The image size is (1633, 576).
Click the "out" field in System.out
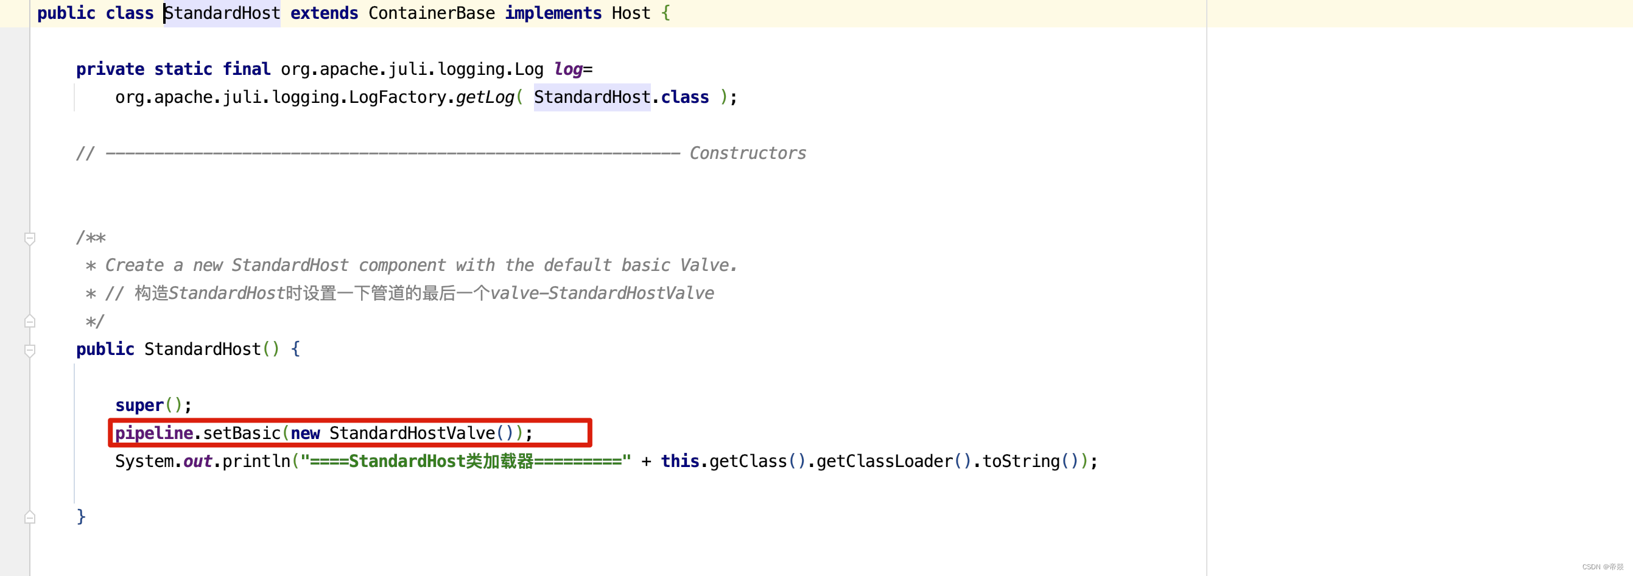pos(198,461)
